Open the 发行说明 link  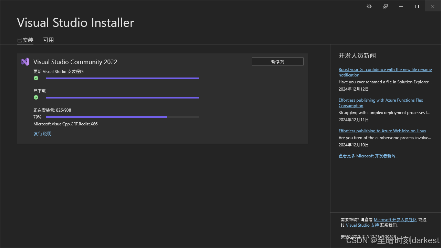pos(42,134)
